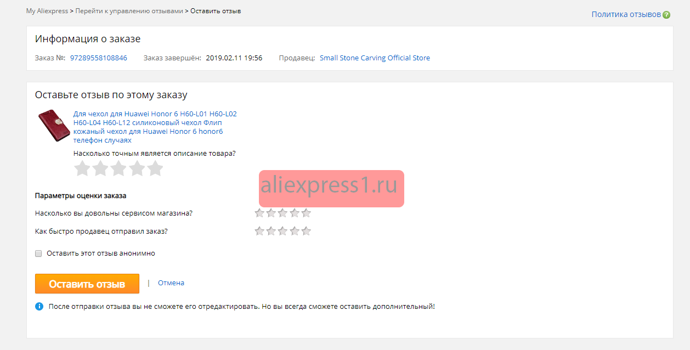The image size is (690, 350).
Task: Open order number 97289558108846
Action: (99, 58)
